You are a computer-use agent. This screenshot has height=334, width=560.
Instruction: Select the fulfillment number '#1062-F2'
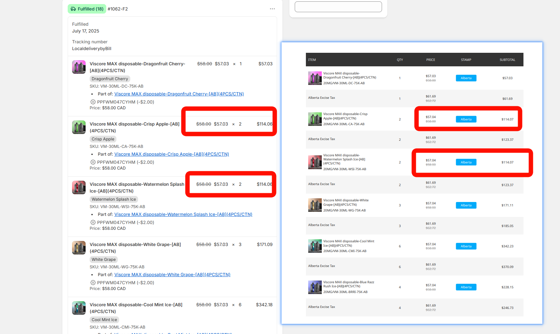[118, 9]
